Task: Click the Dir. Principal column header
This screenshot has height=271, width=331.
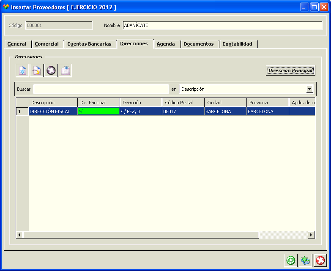Action: click(x=98, y=103)
